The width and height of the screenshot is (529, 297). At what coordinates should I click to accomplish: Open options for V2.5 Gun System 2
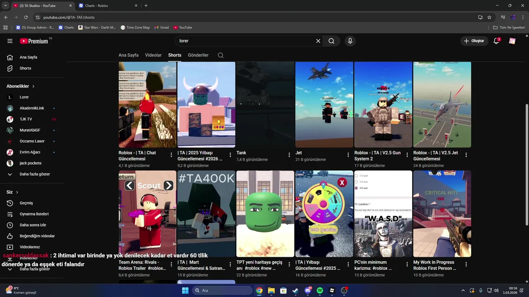[407, 155]
